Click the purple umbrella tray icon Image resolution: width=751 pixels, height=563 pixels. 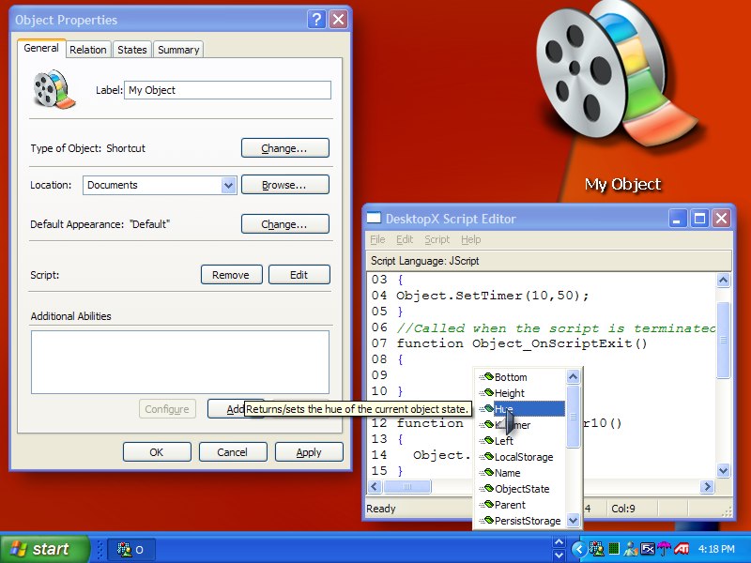click(x=665, y=549)
